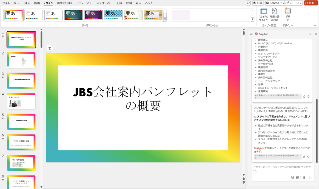Activate the microphone in Copilot input
This screenshot has width=319, height=189.
304,178
